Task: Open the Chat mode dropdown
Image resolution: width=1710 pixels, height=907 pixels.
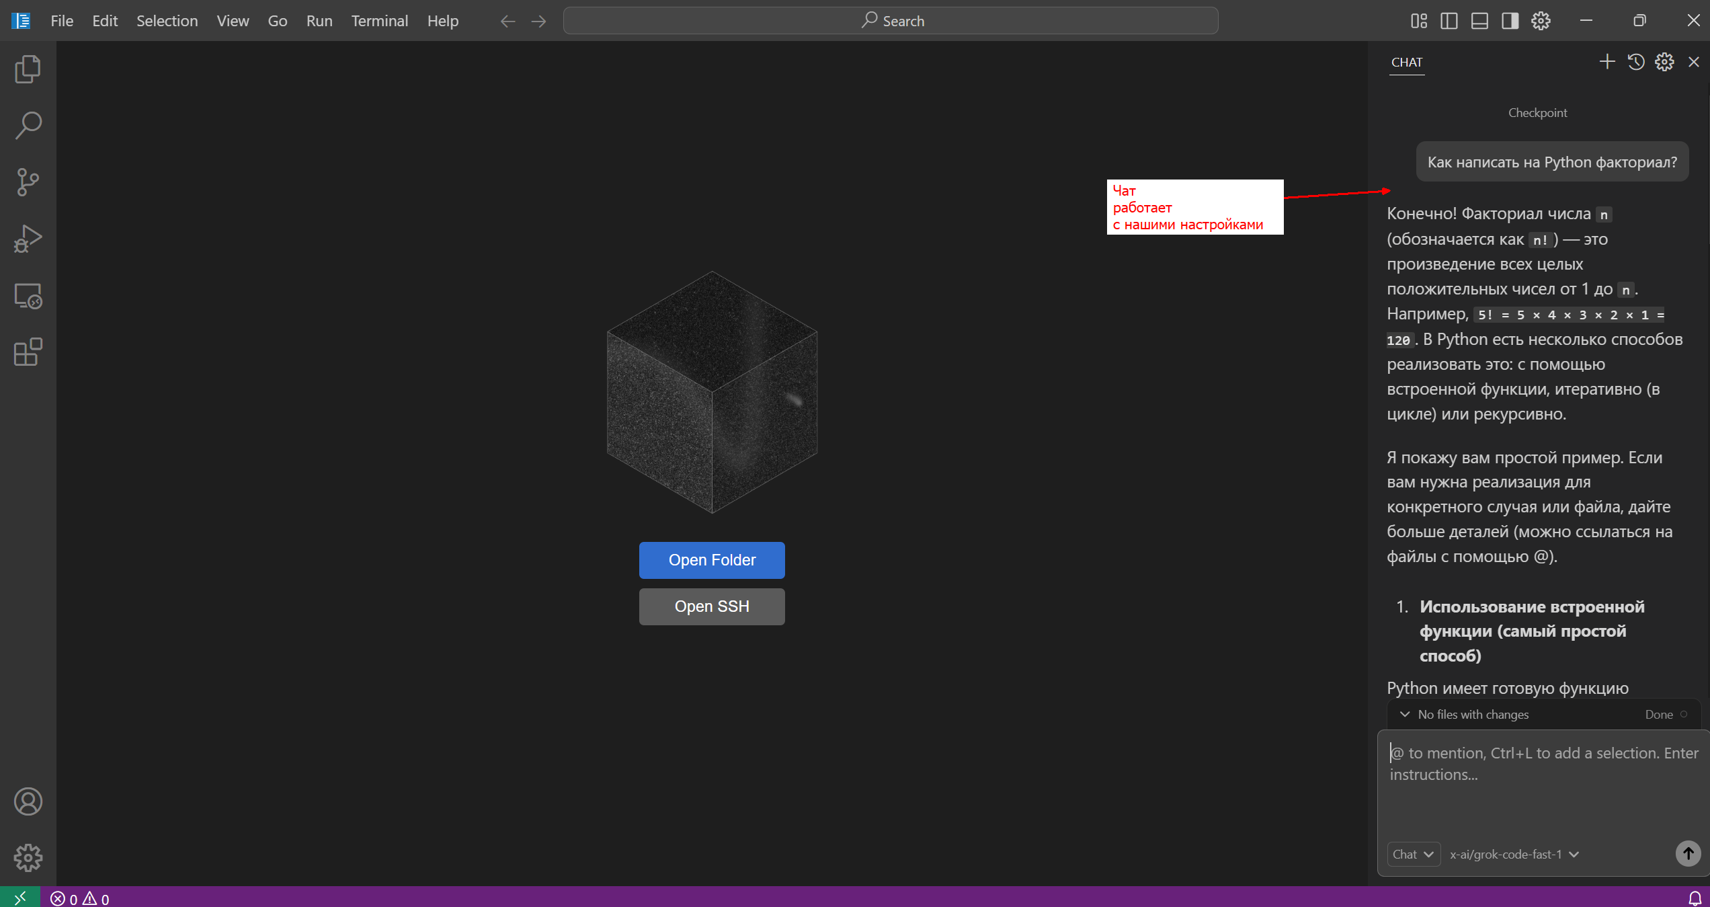Action: pyautogui.click(x=1413, y=854)
